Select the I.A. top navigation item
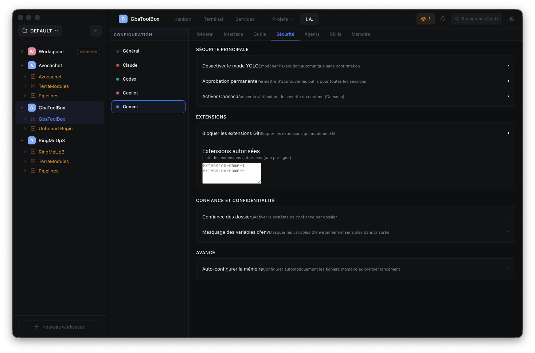The image size is (535, 353). pyautogui.click(x=309, y=19)
